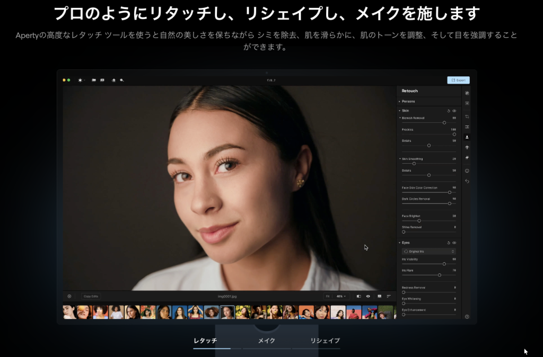
Task: Toggle Eyes section visibility eye
Action: [x=454, y=243]
